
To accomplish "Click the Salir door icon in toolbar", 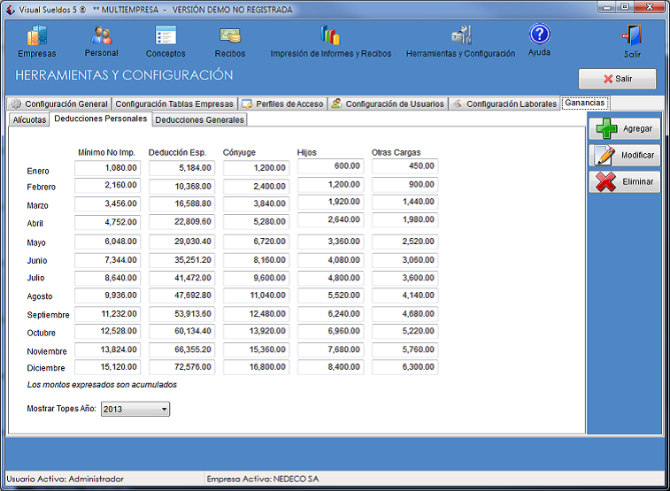I will (x=632, y=35).
